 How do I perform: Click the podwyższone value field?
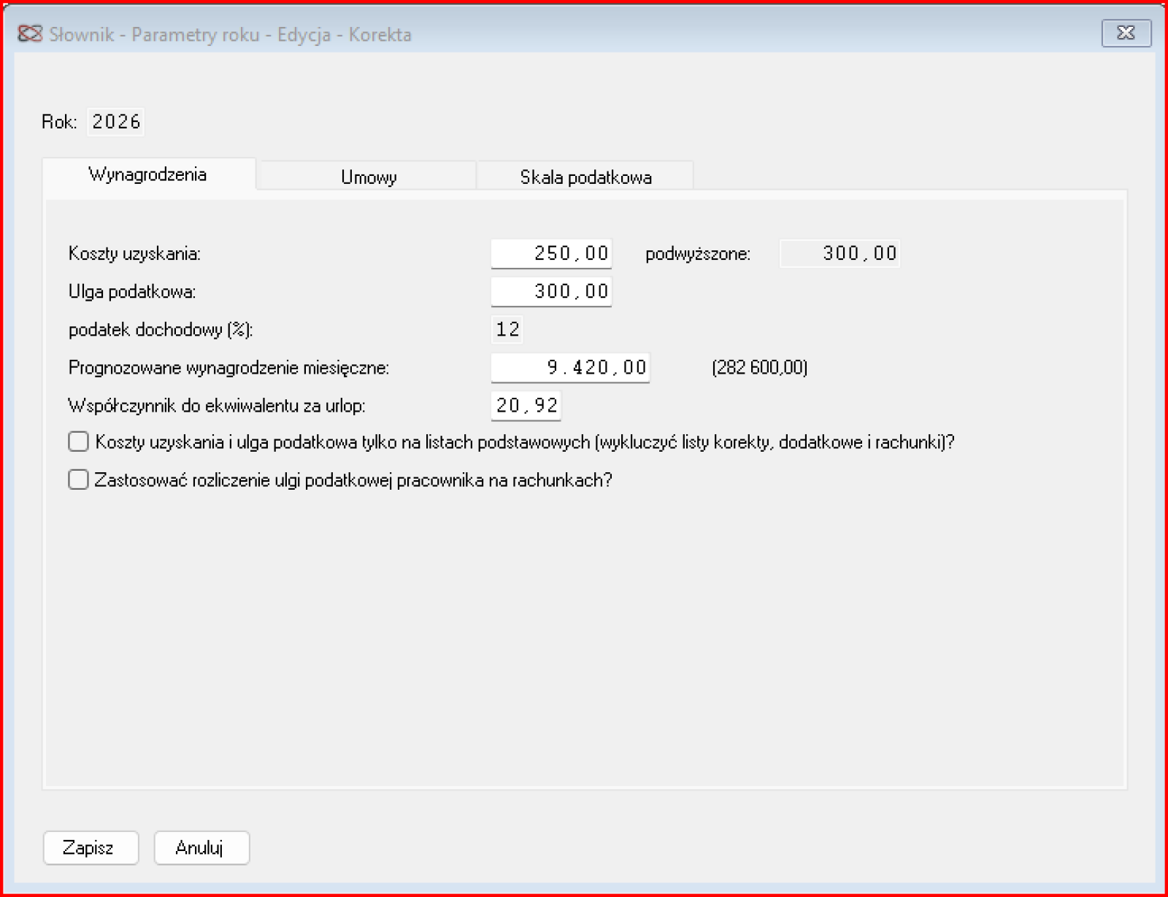839,253
